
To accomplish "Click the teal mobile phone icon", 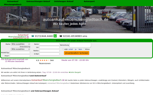I will 33,36.
